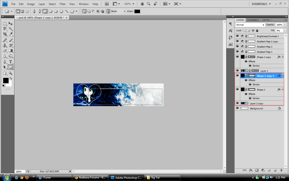The height and width of the screenshot is (181, 289).
Task: Open the Style picker dropdown
Action: (x=124, y=11)
